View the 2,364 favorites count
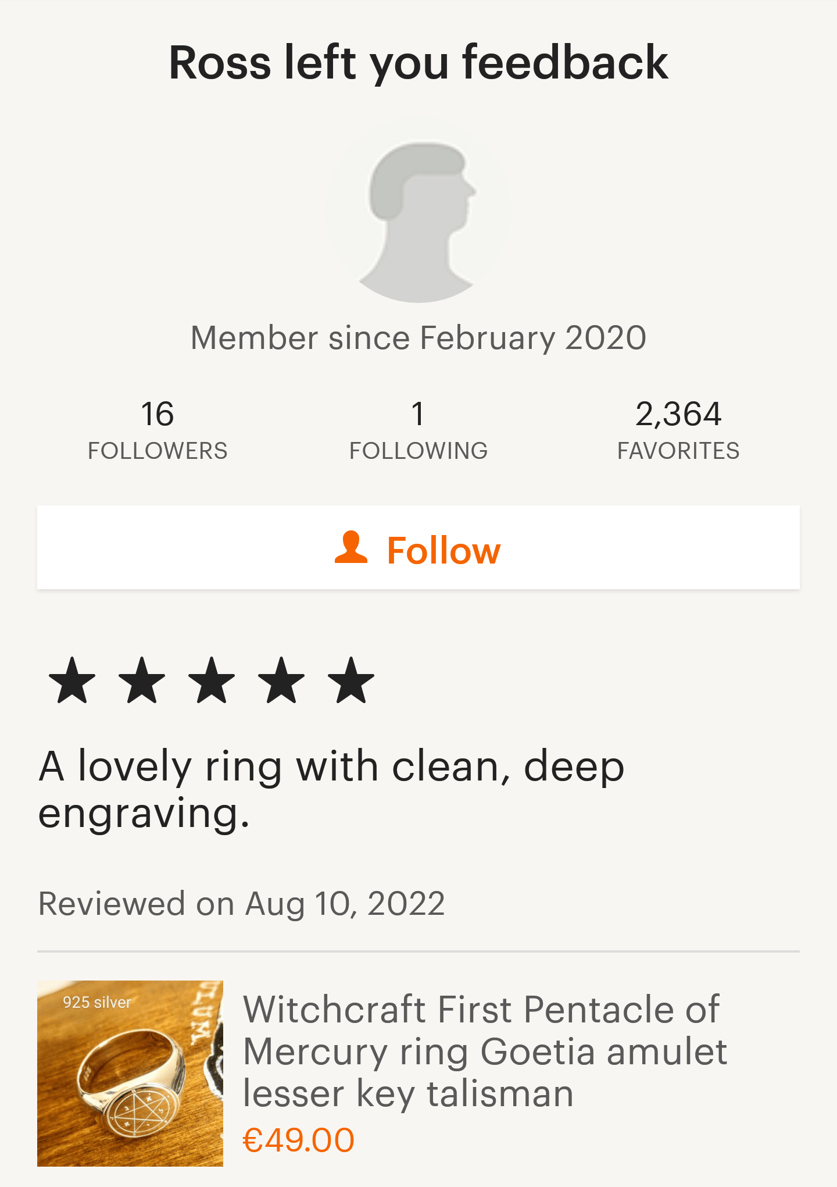The width and height of the screenshot is (837, 1187). 678,414
